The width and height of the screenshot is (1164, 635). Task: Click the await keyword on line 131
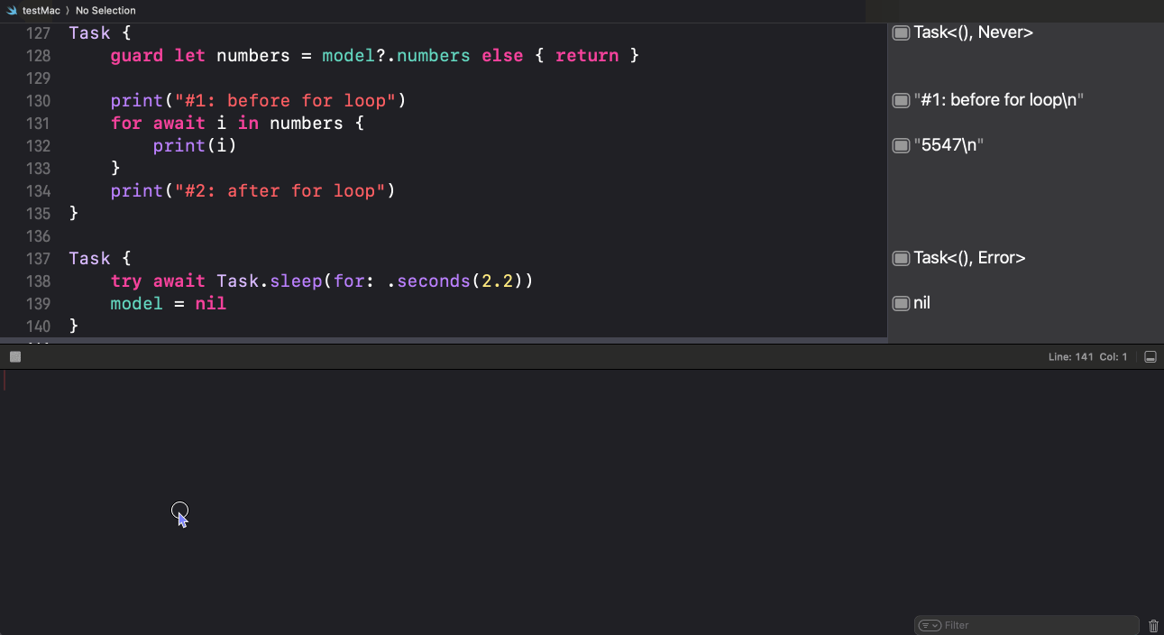pos(179,124)
